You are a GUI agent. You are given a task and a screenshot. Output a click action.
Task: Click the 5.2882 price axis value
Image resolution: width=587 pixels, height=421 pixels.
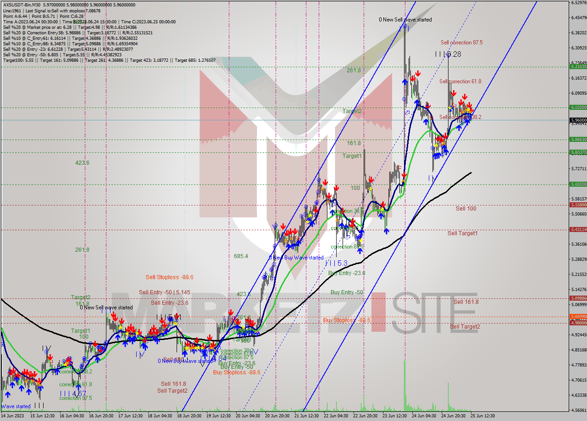click(579, 259)
